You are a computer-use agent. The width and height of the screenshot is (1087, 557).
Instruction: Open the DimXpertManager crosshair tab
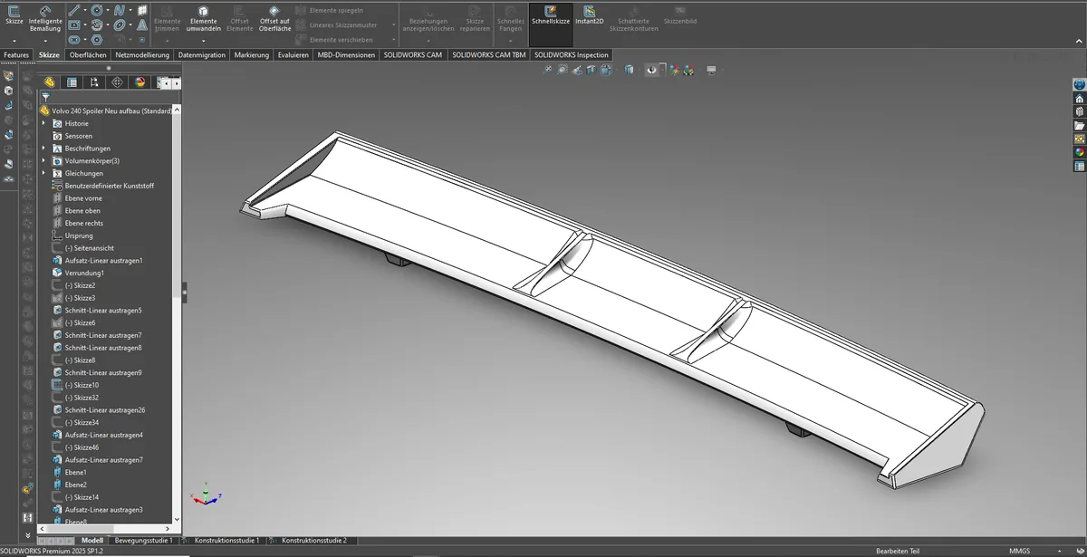[x=117, y=82]
